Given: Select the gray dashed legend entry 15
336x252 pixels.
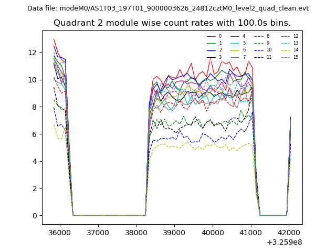Looking at the screenshot, I should pos(286,57).
